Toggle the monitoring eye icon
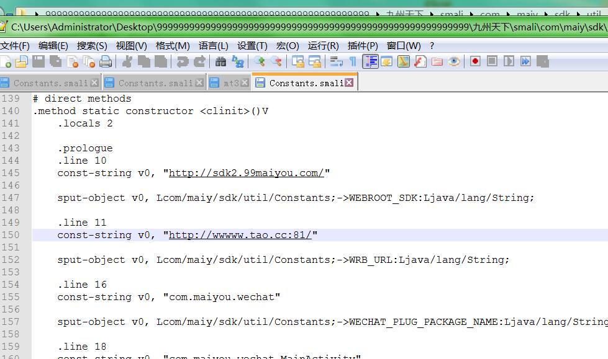608x359 pixels. [454, 61]
